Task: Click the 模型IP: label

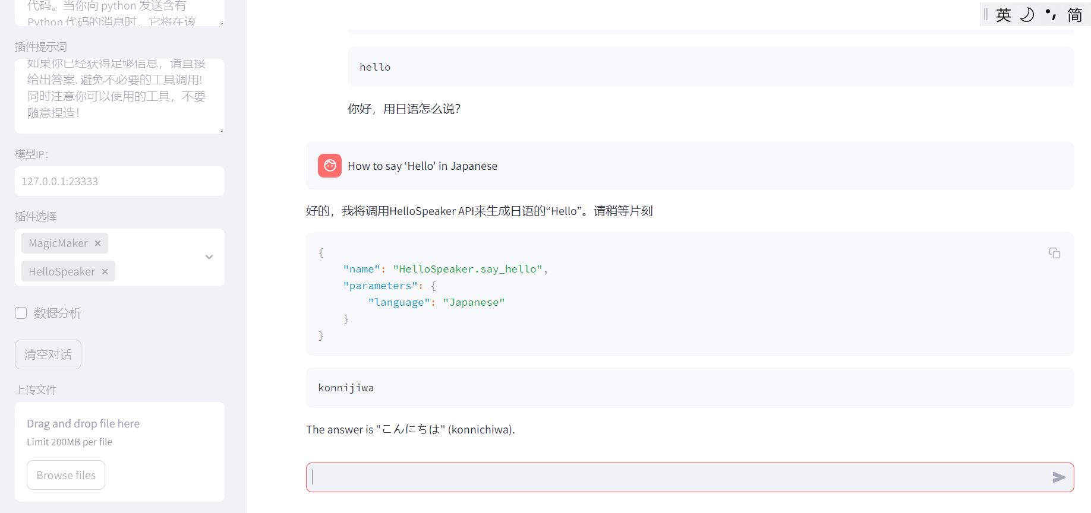Action: click(x=32, y=154)
